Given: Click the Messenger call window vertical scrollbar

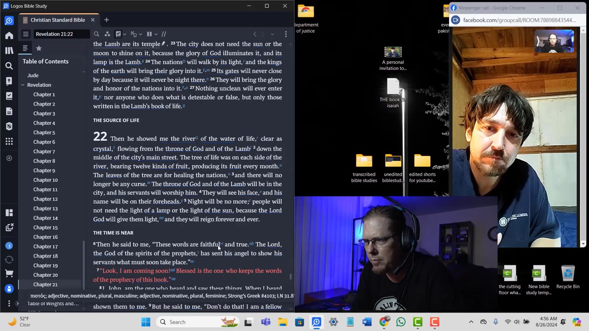Looking at the screenshot, I should coord(584,138).
